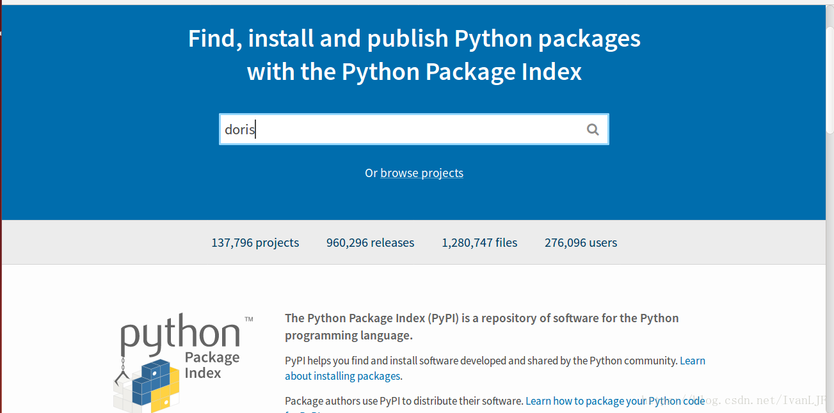Open the "Learn about installing packages" link
The height and width of the screenshot is (413, 834).
coord(495,368)
